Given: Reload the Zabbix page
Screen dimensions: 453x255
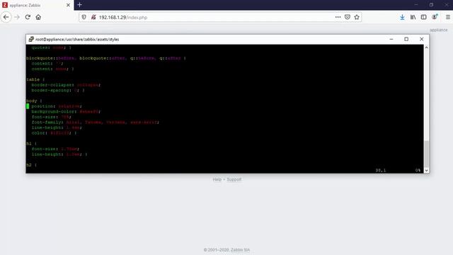Looking at the screenshot, I should click(x=28, y=17).
